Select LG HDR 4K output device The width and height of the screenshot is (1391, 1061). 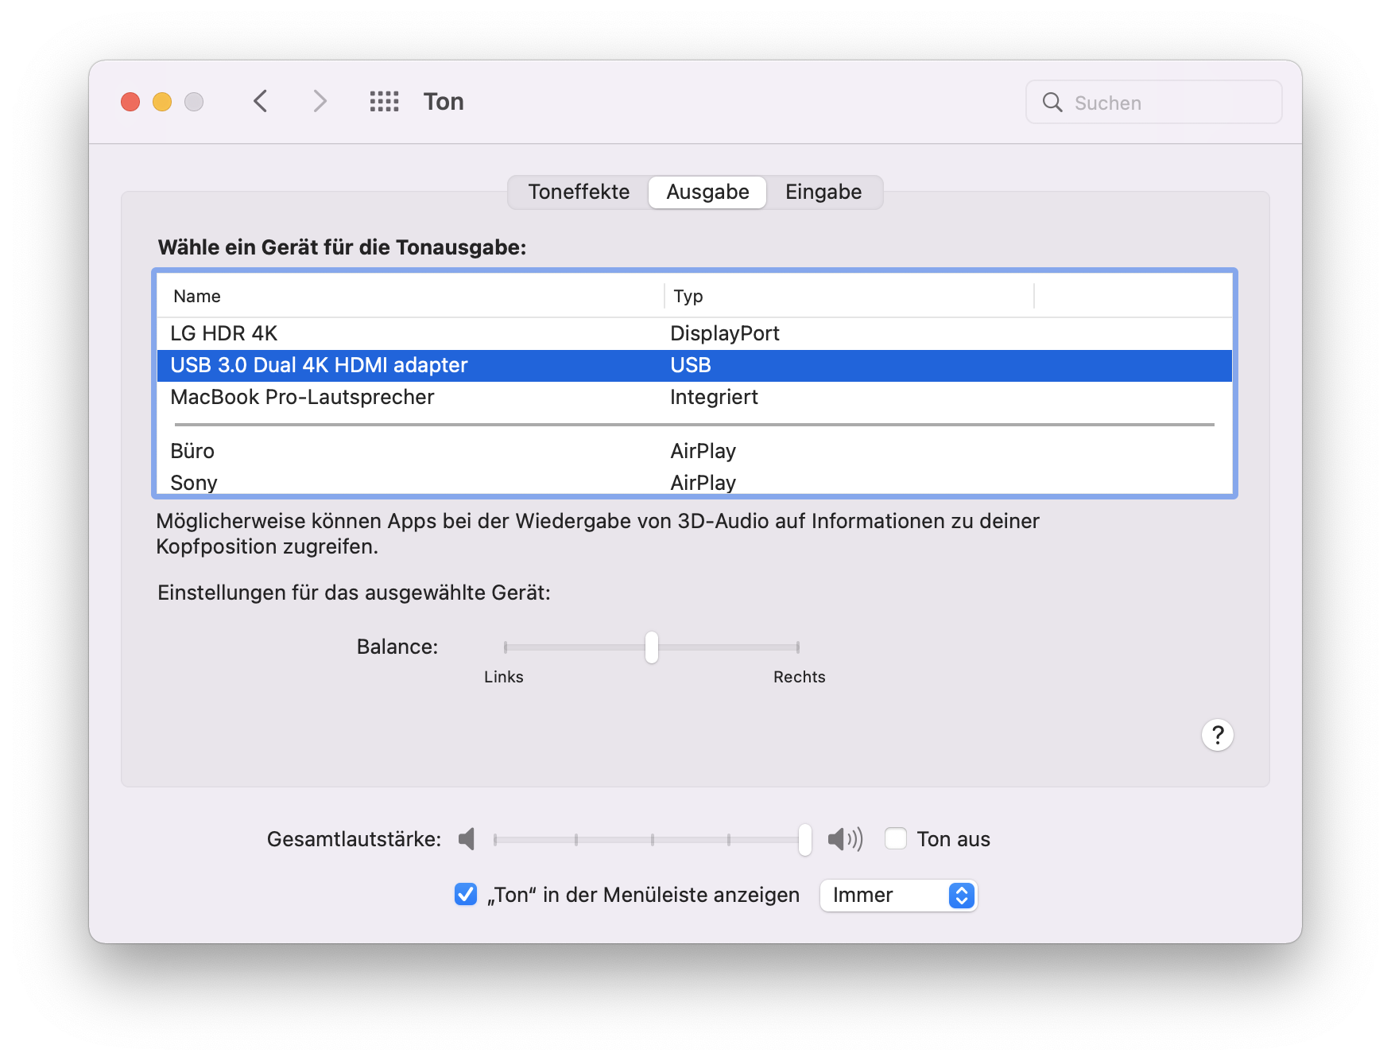[223, 333]
